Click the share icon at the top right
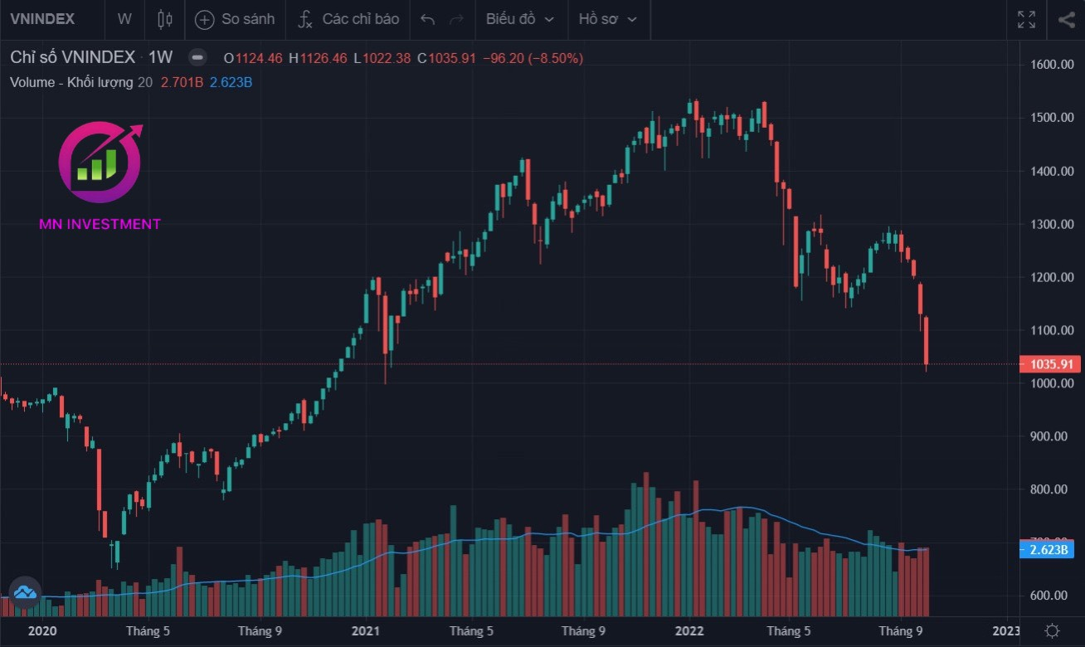This screenshot has width=1085, height=647. pyautogui.click(x=1067, y=20)
